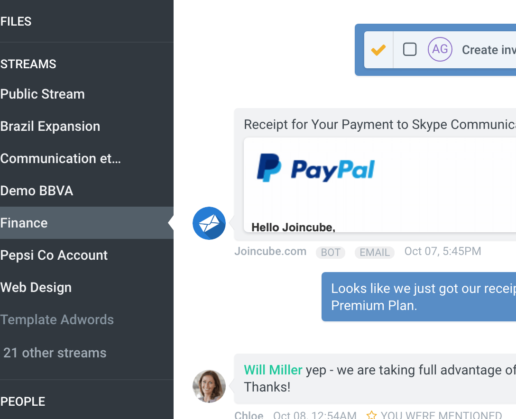Open the Demo BBVA stream

pos(37,191)
